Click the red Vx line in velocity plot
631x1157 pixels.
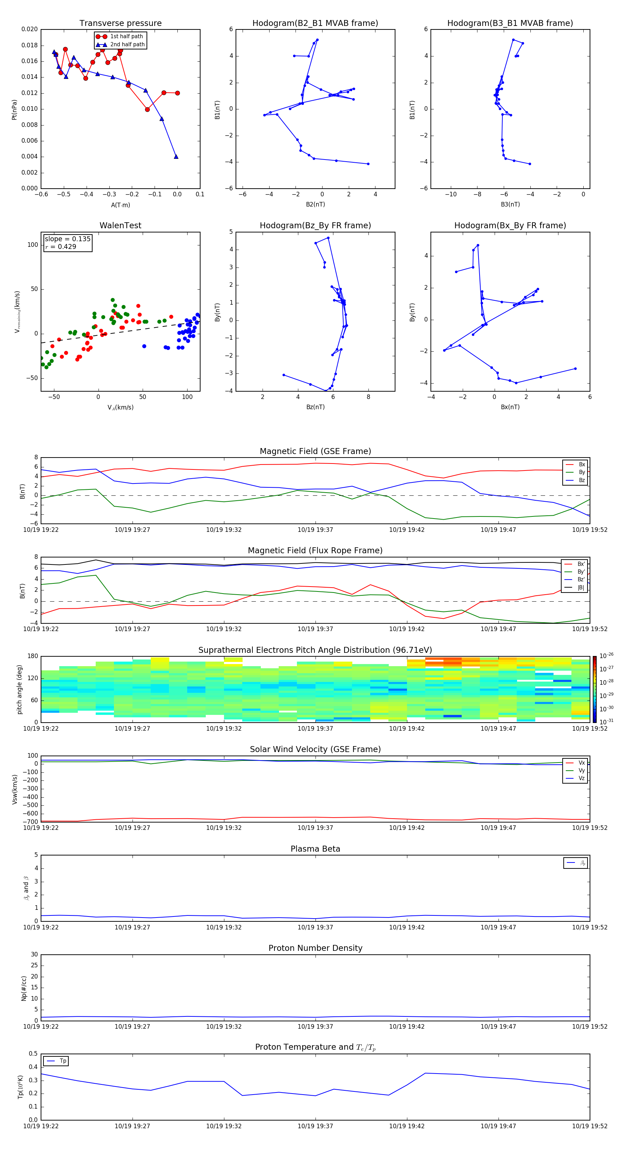tap(315, 819)
